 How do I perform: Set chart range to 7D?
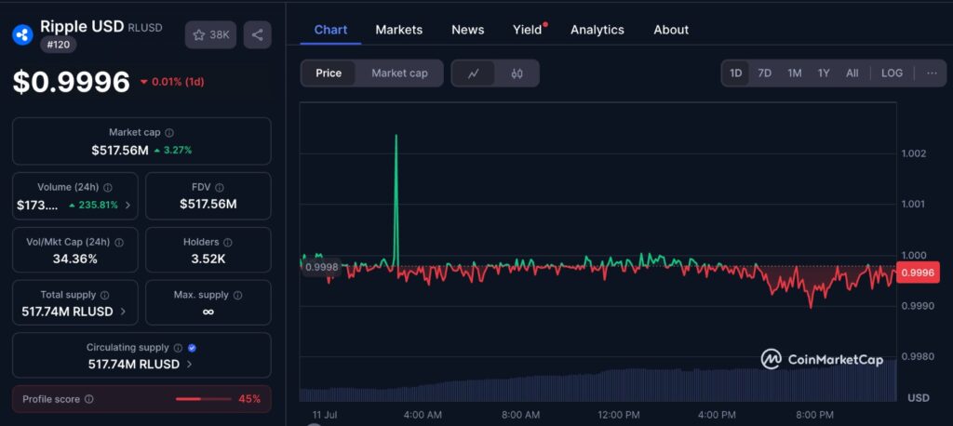pyautogui.click(x=765, y=73)
